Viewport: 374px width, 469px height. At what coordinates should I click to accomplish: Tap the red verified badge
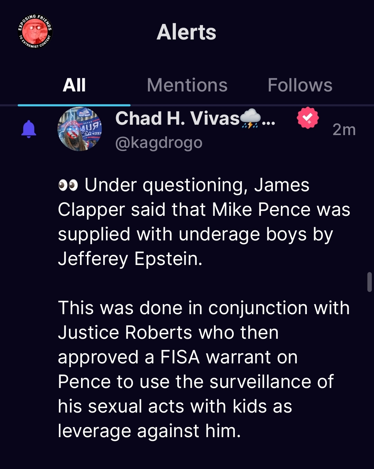pos(308,118)
